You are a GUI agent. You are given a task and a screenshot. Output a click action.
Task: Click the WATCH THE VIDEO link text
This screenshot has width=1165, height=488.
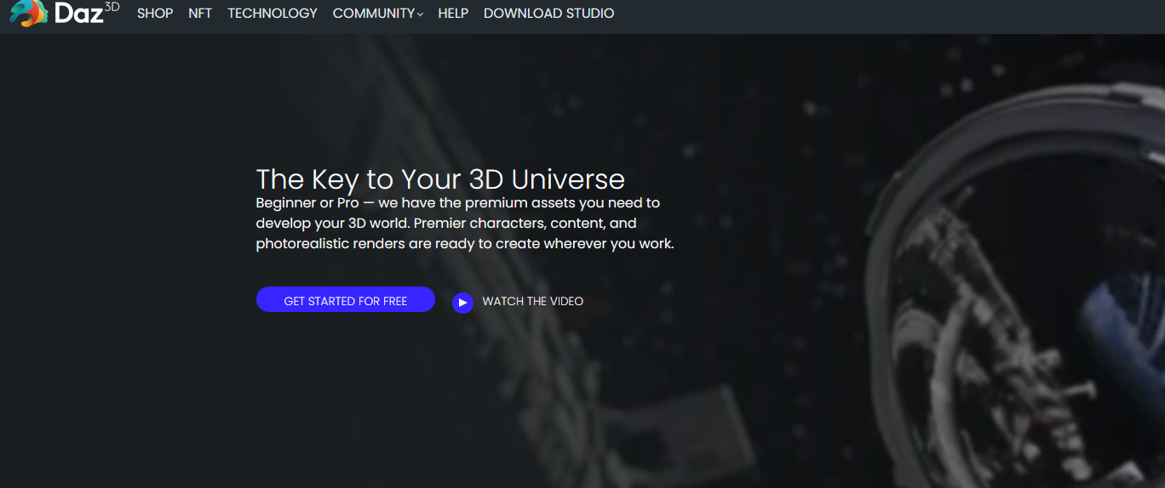coord(532,302)
